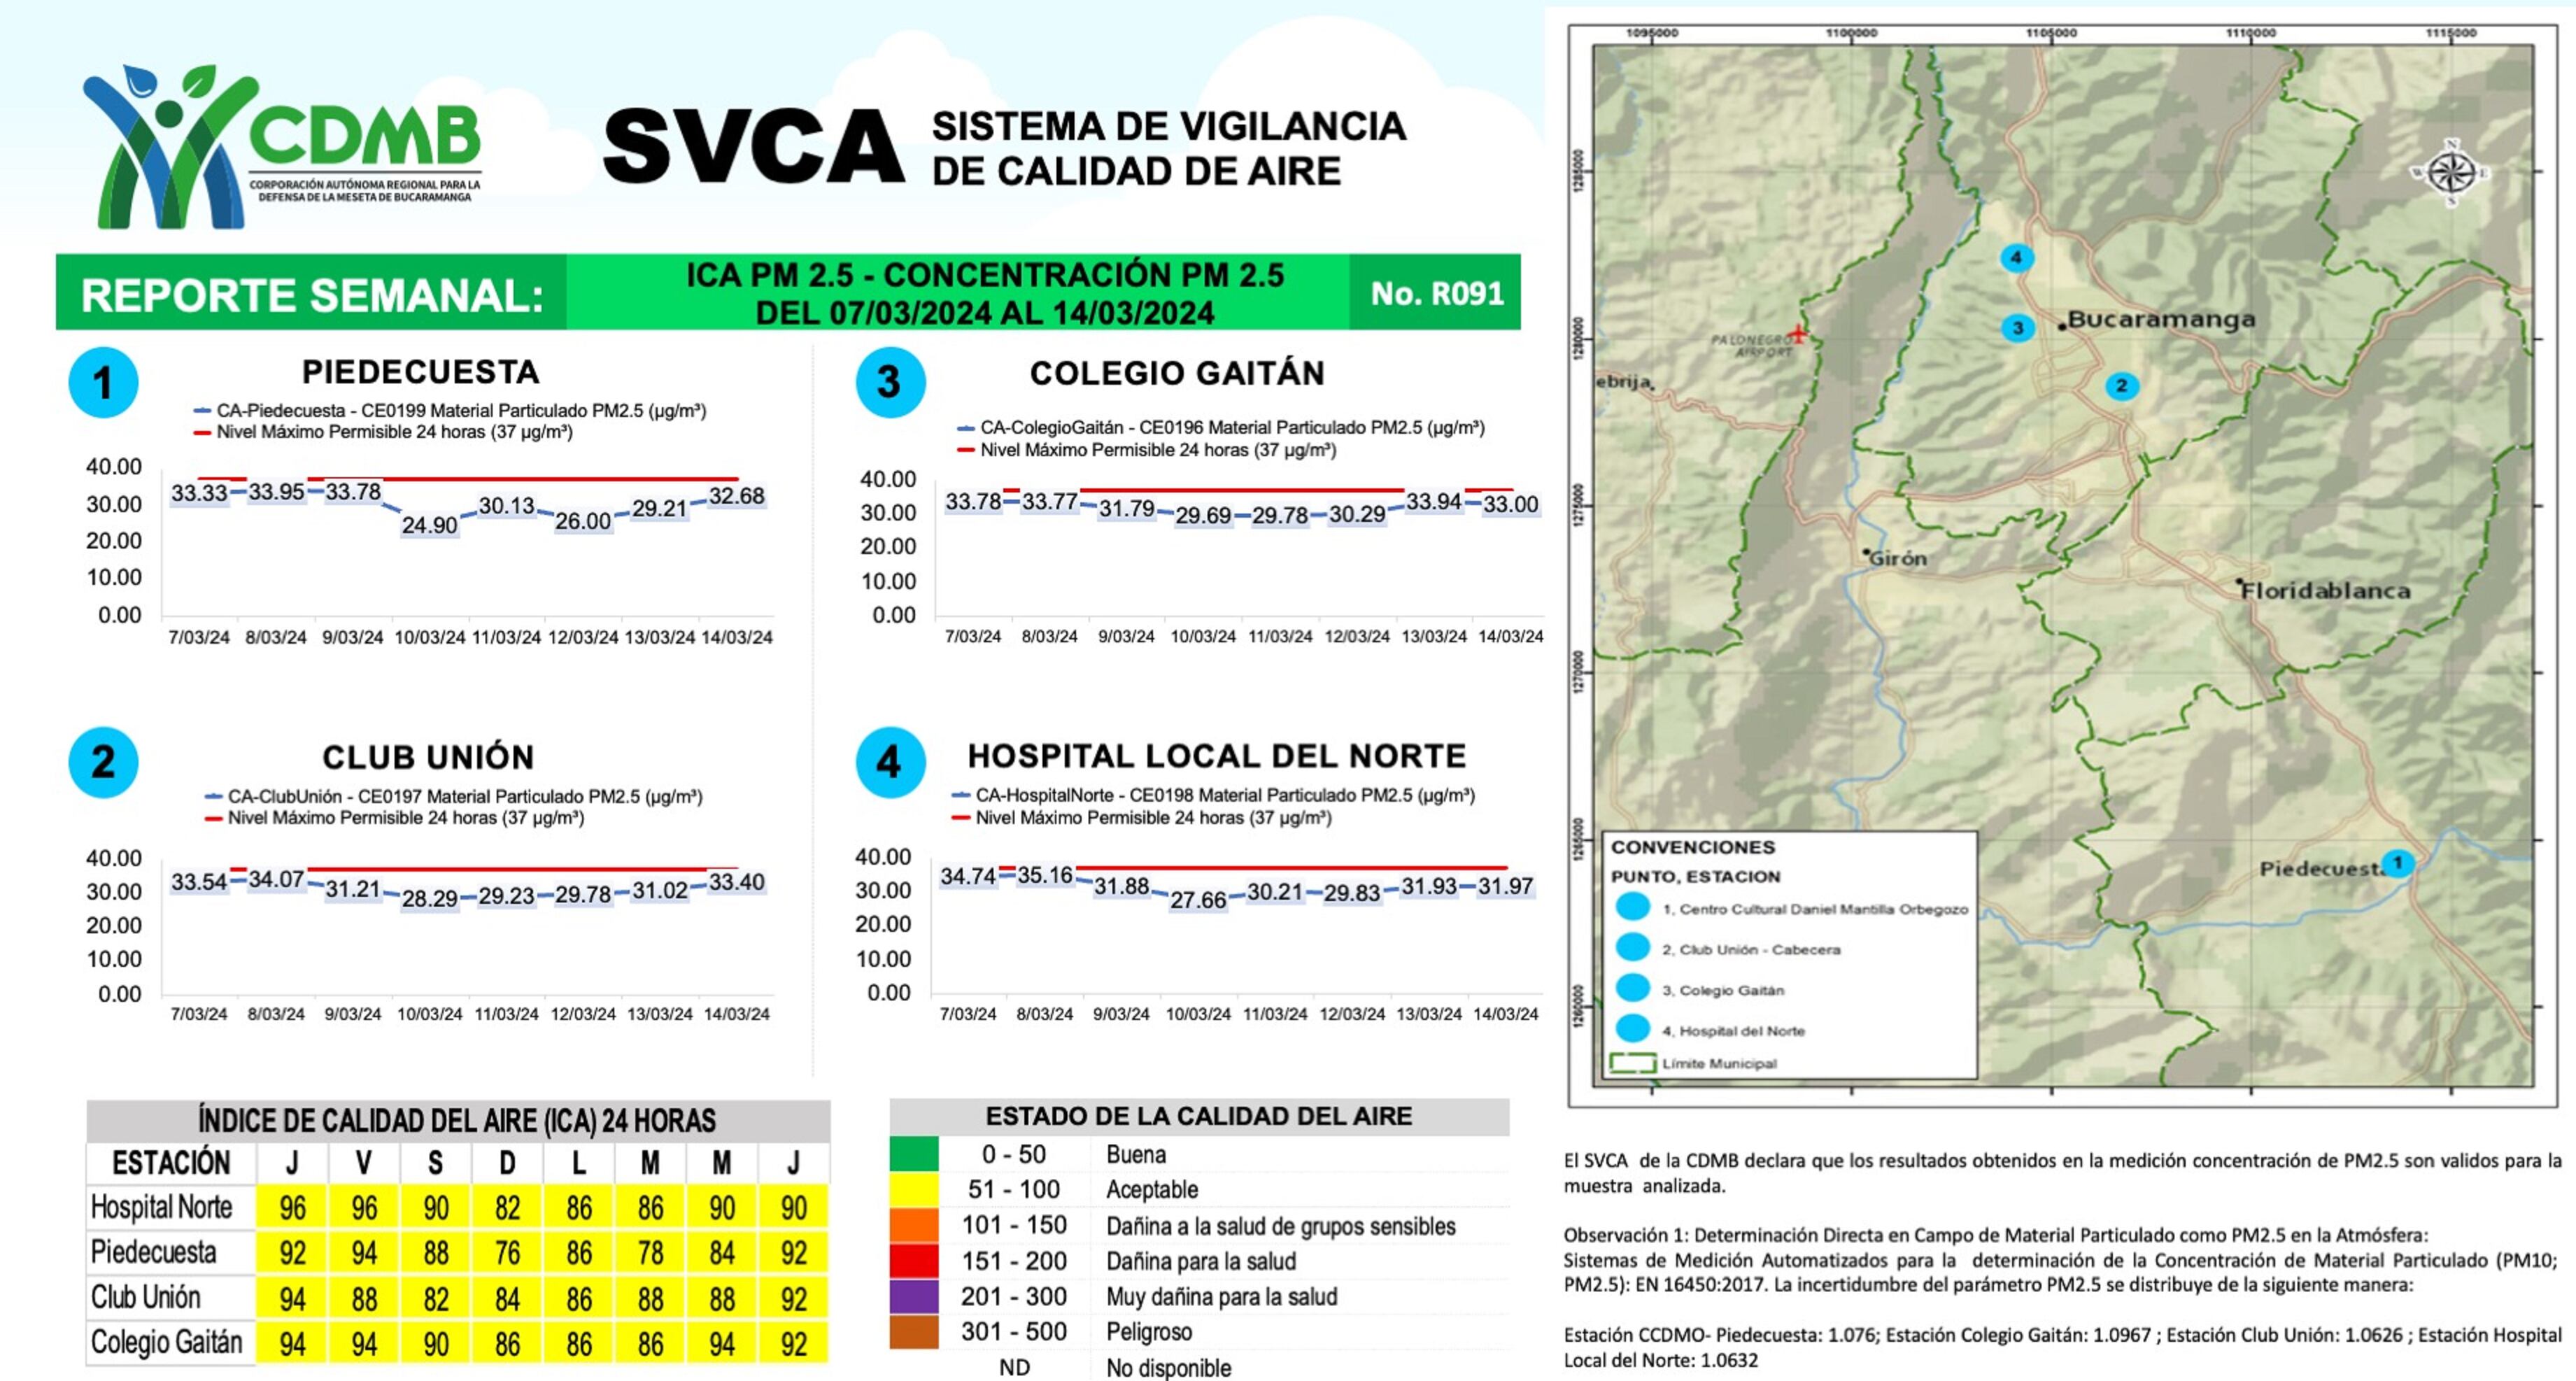This screenshot has width=2576, height=1381.
Task: Click the Colegio Gaitán row in ICA table
Action: coord(167,1342)
